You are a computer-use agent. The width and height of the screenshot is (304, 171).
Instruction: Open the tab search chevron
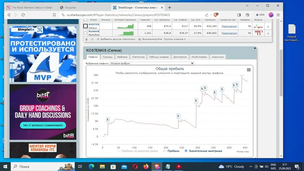pyautogui.click(x=247, y=6)
